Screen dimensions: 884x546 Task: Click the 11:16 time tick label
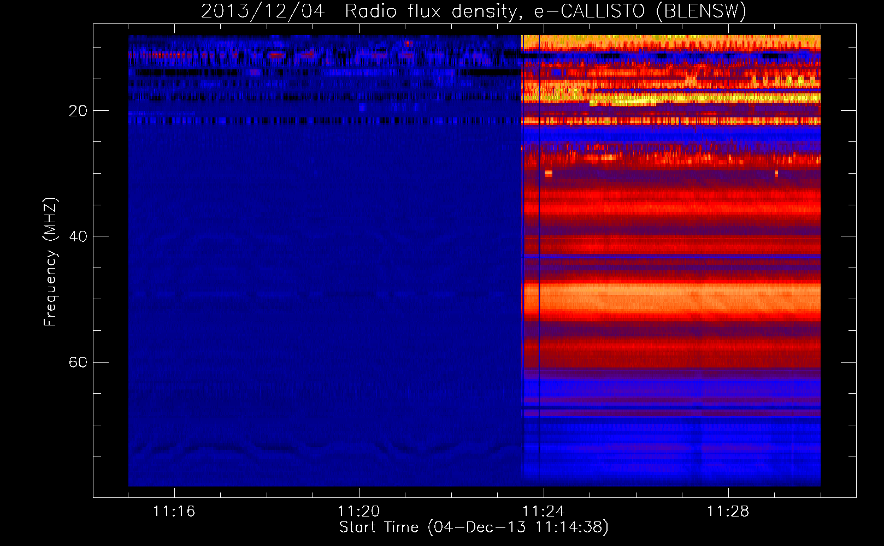[174, 512]
